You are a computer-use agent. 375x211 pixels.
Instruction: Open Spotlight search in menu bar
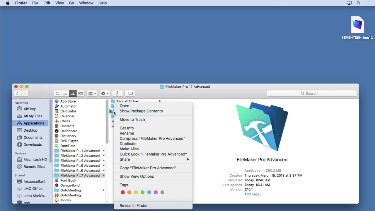pyautogui.click(x=359, y=3)
